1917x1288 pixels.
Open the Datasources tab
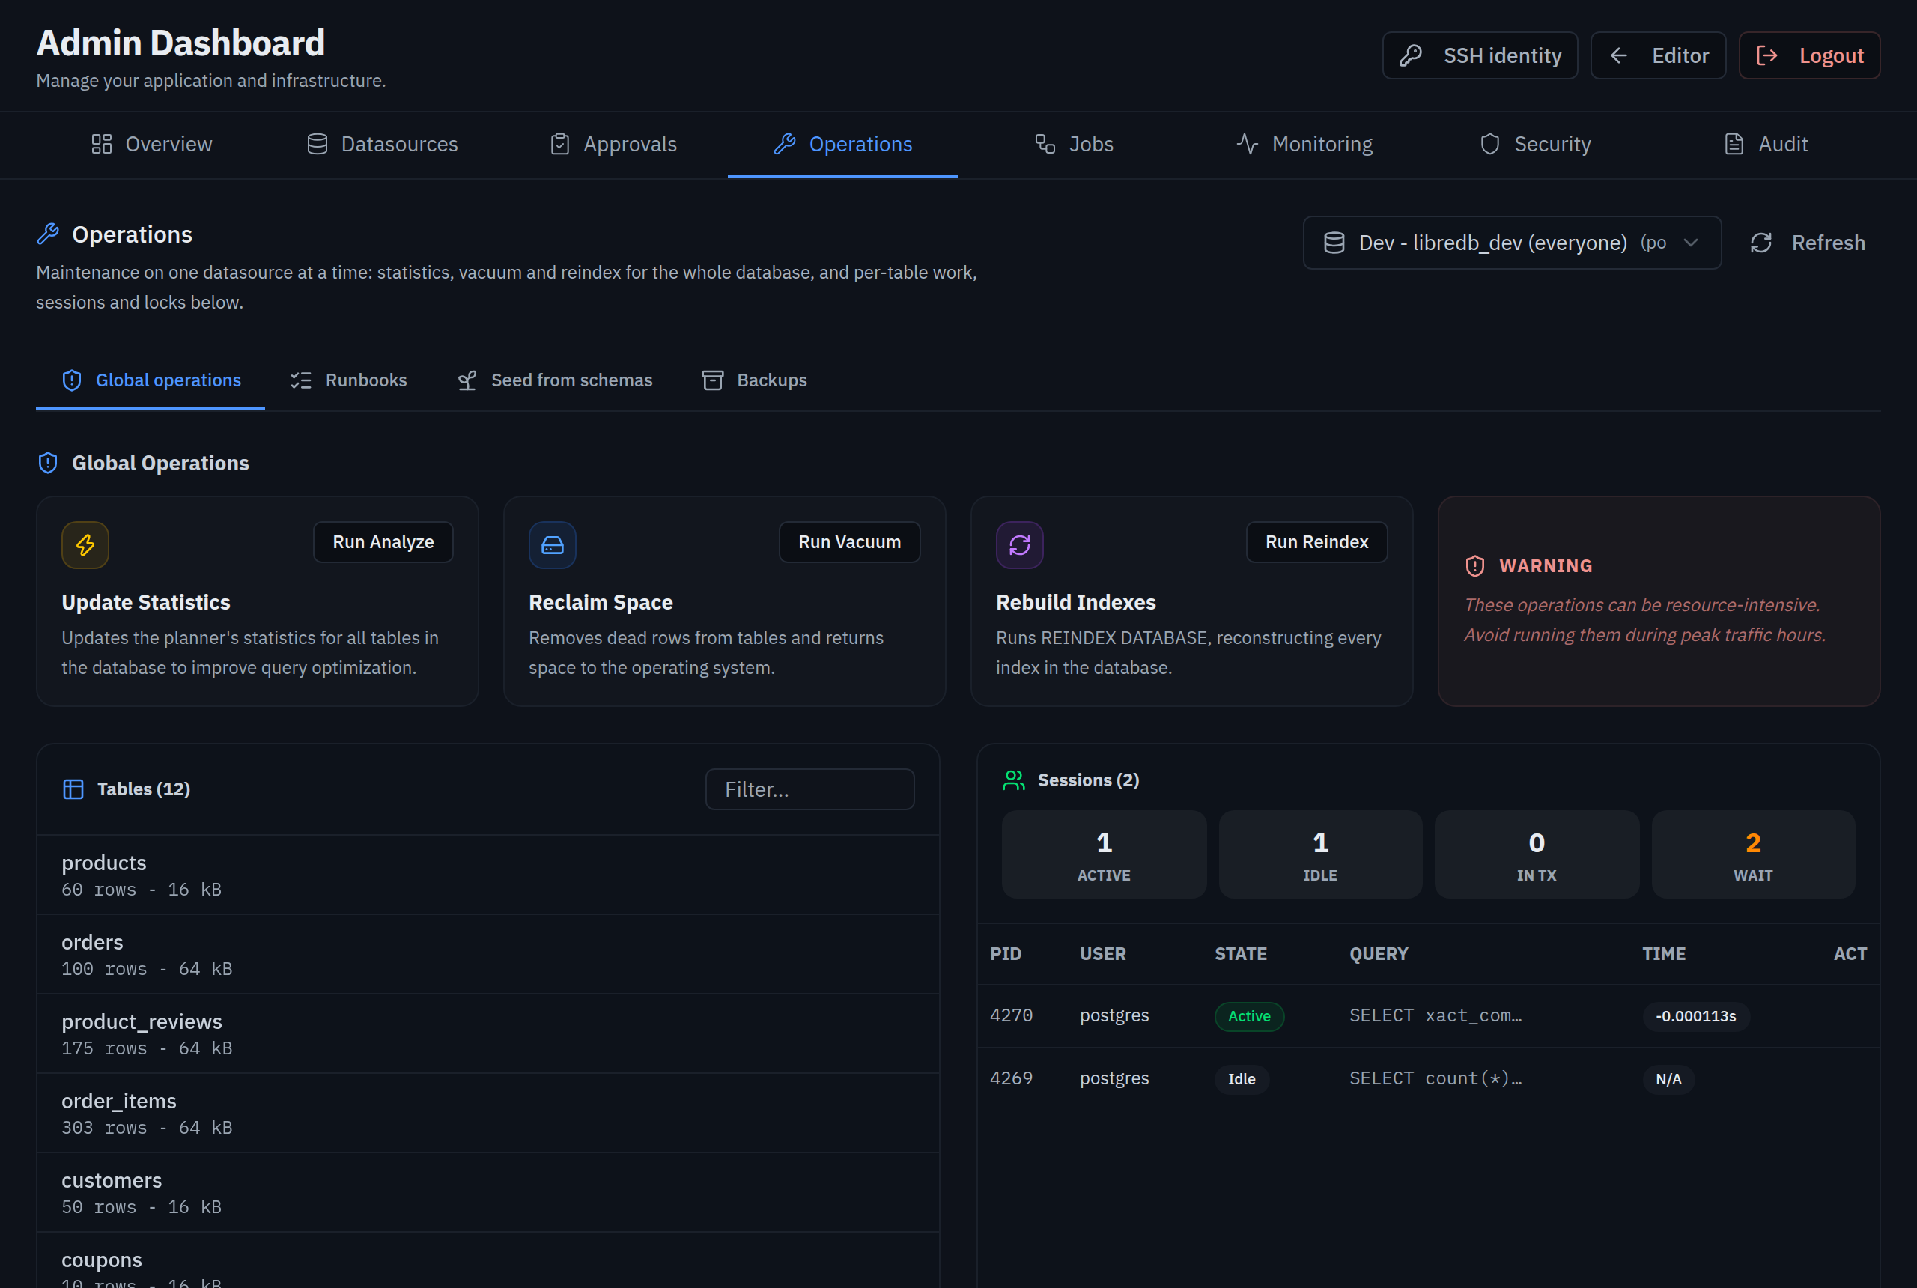382,144
